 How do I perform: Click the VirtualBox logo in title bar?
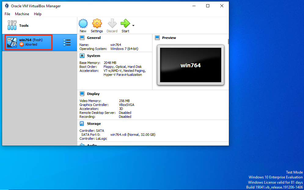7,6
